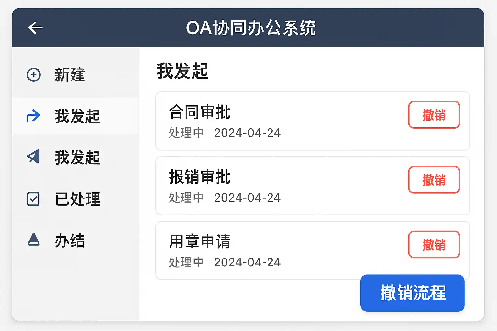Click the back arrow in header

point(35,28)
